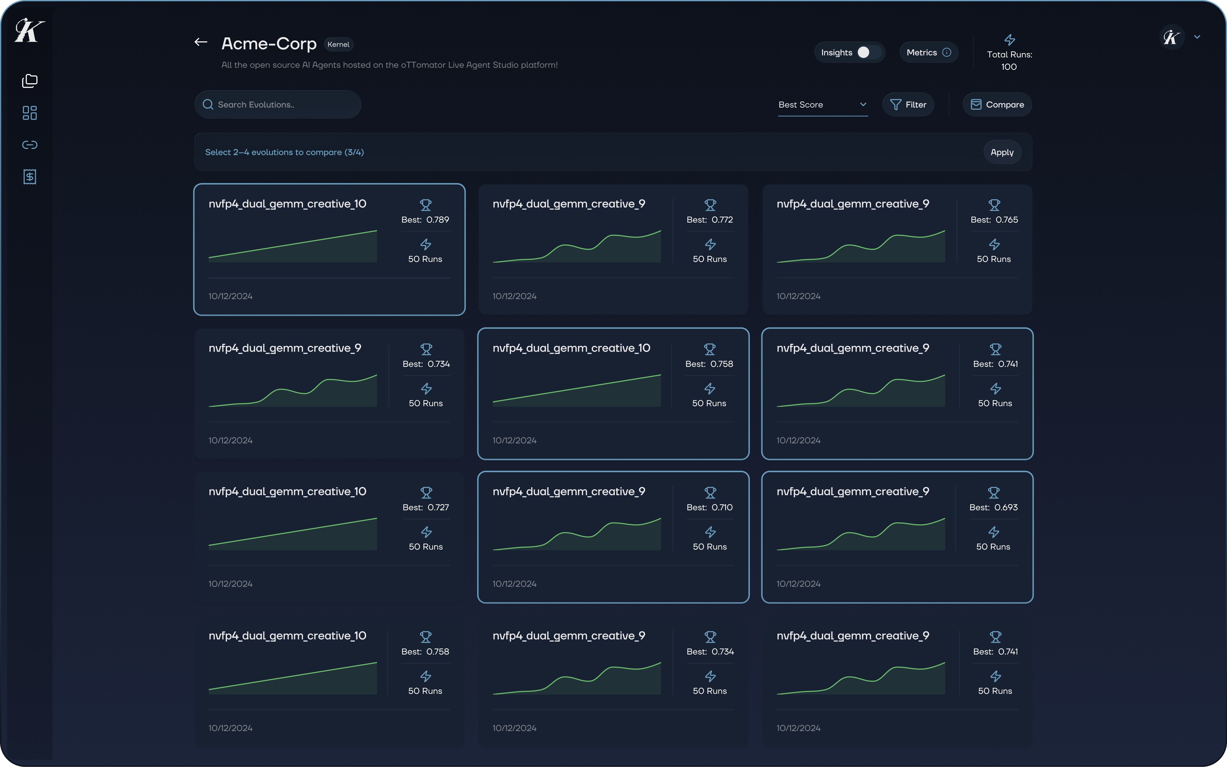Click the Metrics info icon
1227x767 pixels.
pos(947,52)
